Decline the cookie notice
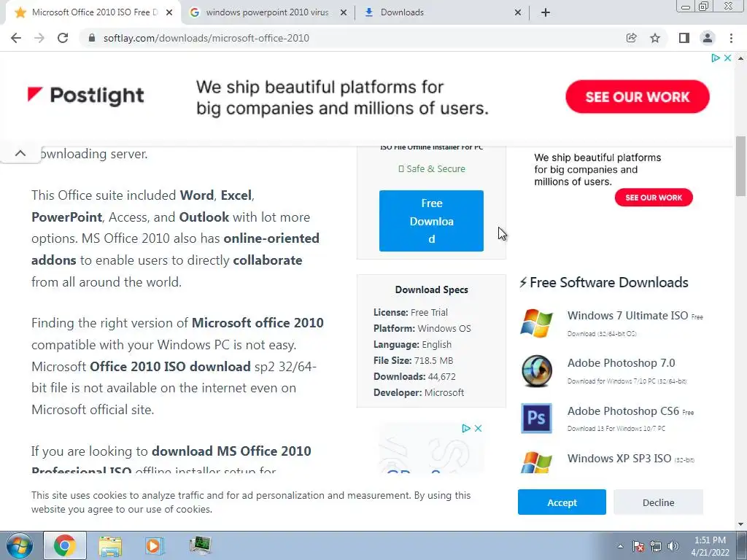This screenshot has height=560, width=747. click(658, 502)
